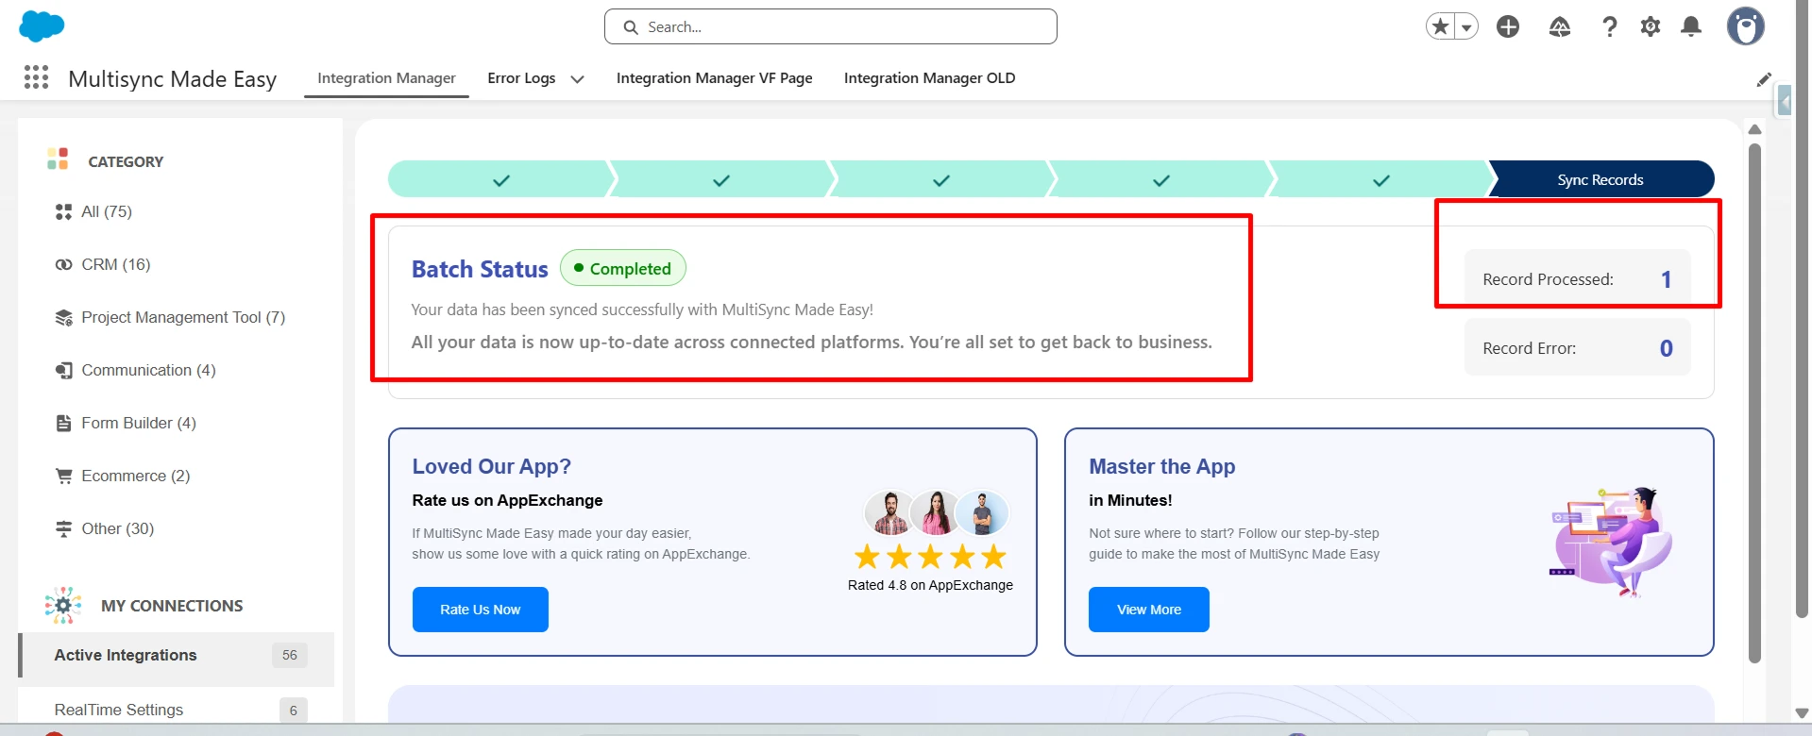Click the second completed progress step
1812x736 pixels.
[x=721, y=179]
